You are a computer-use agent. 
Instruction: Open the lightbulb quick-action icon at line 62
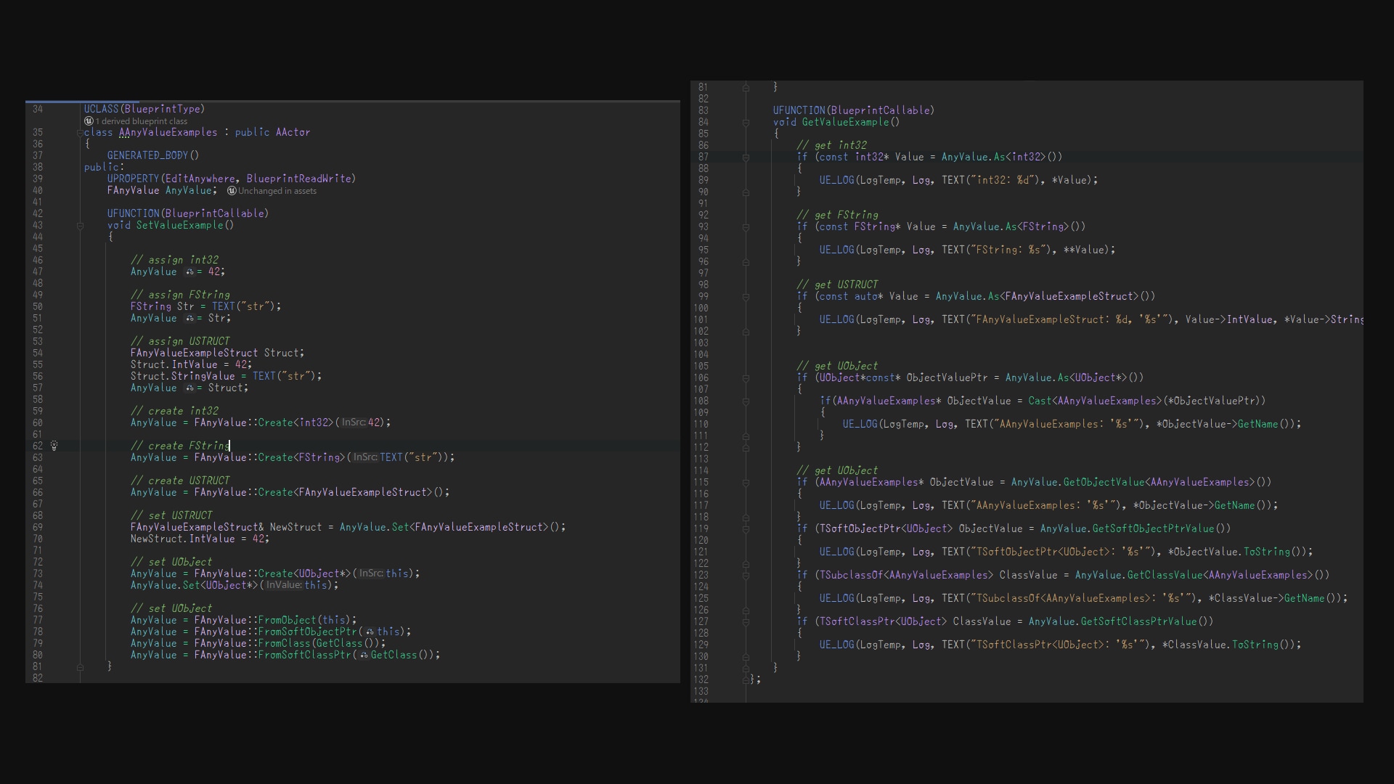point(54,446)
